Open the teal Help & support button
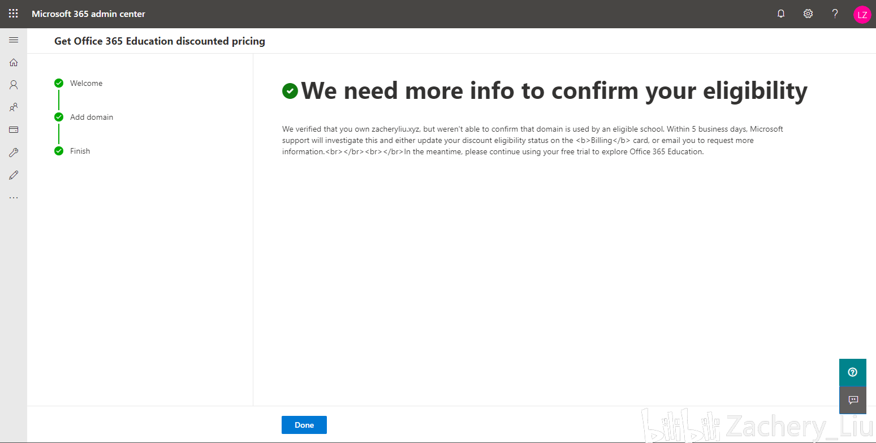The image size is (876, 443). (x=853, y=372)
